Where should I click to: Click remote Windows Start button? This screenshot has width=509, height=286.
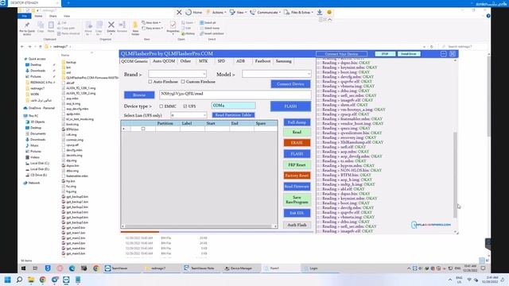click(x=23, y=269)
